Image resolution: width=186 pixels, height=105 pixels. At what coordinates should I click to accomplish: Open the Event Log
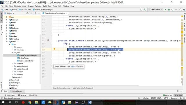(x=168, y=95)
